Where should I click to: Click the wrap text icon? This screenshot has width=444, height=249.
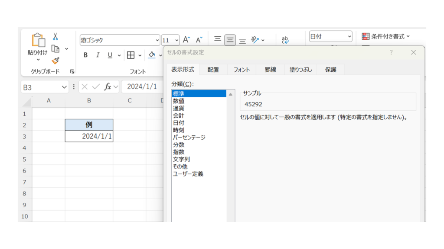click(285, 40)
